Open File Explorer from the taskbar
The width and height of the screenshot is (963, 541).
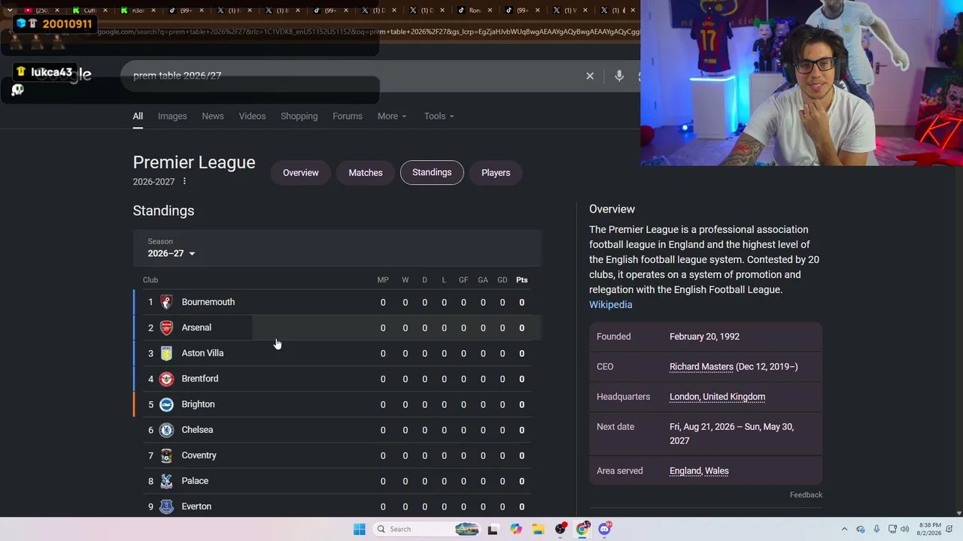(539, 529)
